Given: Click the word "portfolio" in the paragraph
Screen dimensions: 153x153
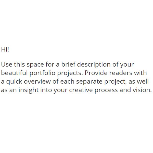Looking at the screenshot, I should click(x=42, y=73).
